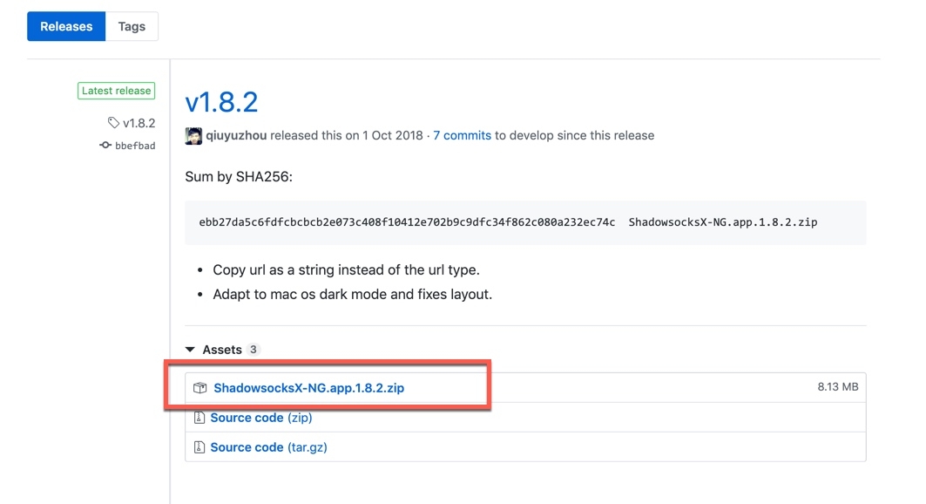Click the green Latest release badge
Image resolution: width=926 pixels, height=504 pixels.
116,91
